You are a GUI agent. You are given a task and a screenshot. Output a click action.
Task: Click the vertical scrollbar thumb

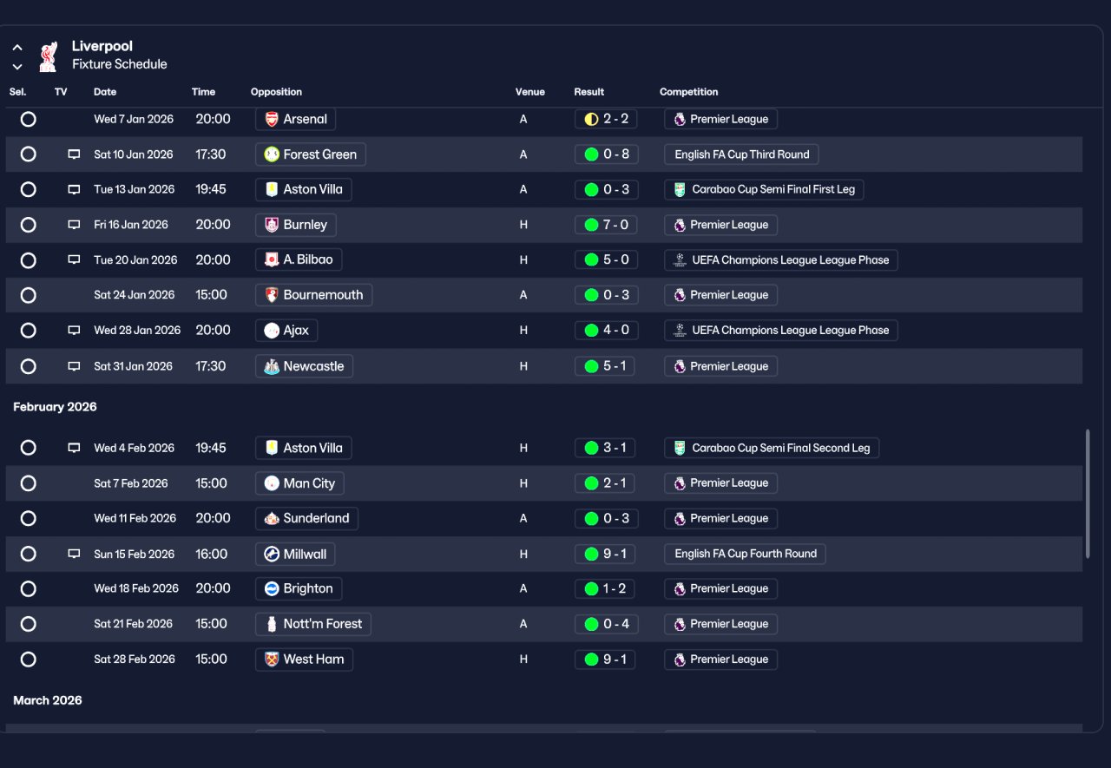coord(1088,494)
